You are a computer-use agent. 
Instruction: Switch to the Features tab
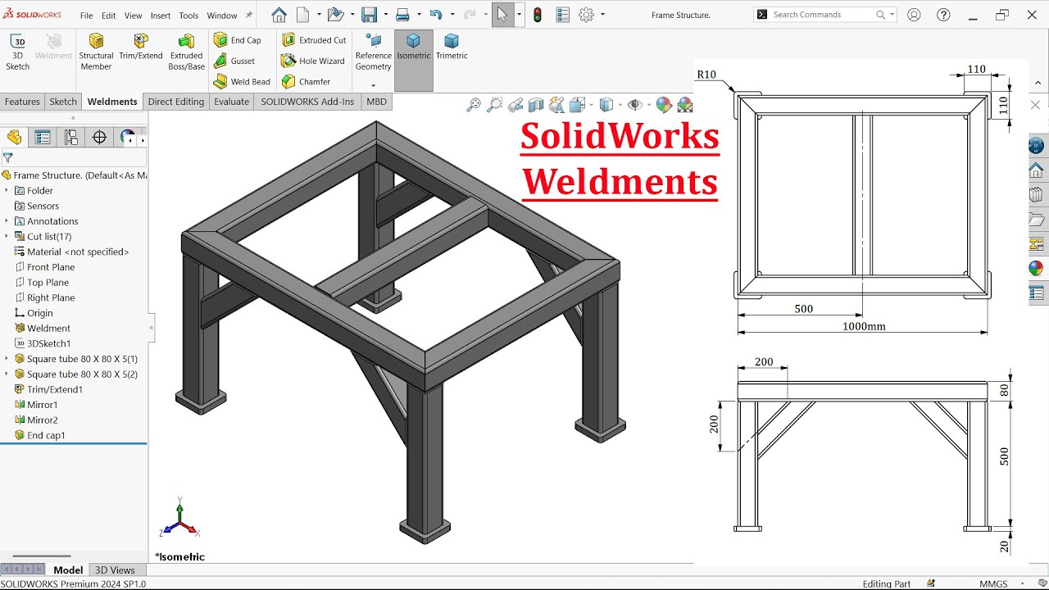click(22, 102)
